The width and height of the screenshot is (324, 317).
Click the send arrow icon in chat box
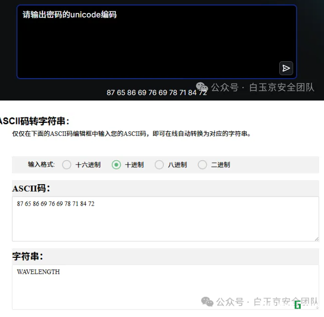click(286, 68)
